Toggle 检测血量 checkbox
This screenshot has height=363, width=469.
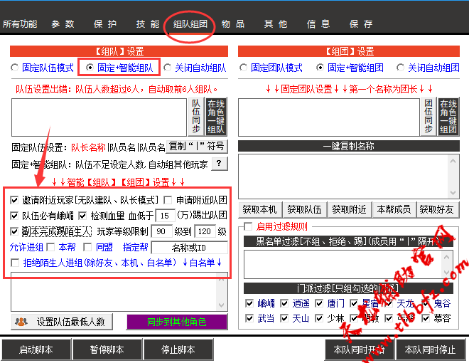[x=82, y=216]
